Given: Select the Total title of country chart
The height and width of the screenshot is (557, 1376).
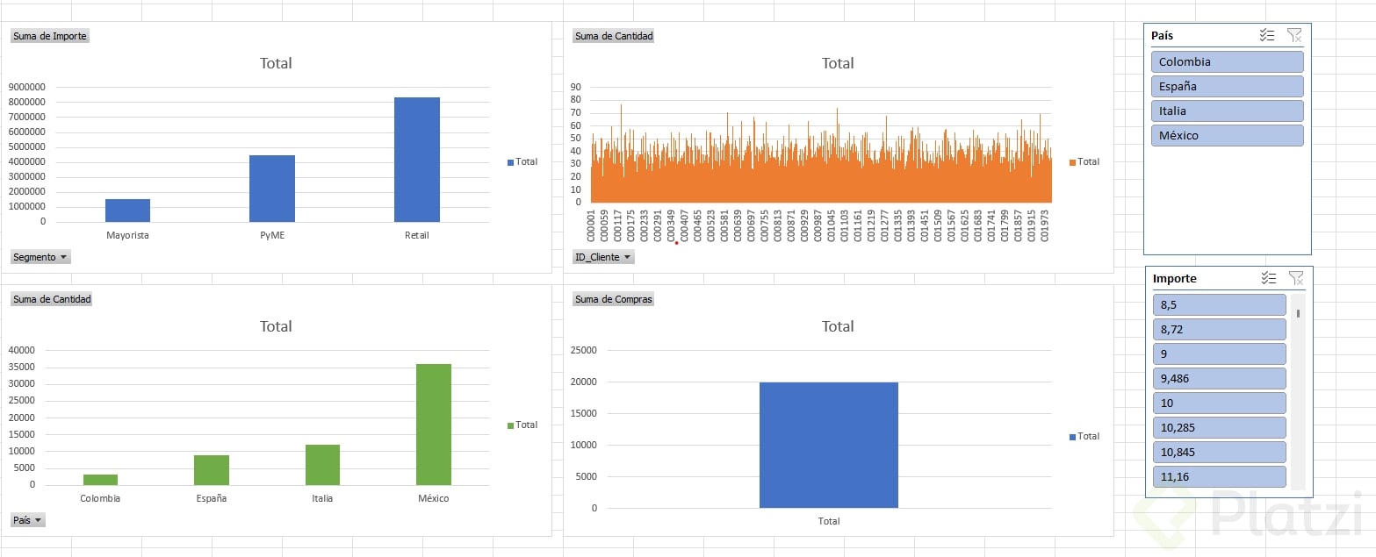Looking at the screenshot, I should pyautogui.click(x=276, y=326).
